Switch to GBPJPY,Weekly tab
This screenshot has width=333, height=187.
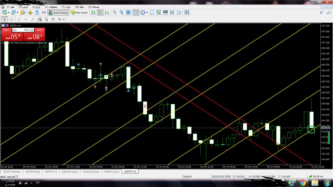coord(12,171)
